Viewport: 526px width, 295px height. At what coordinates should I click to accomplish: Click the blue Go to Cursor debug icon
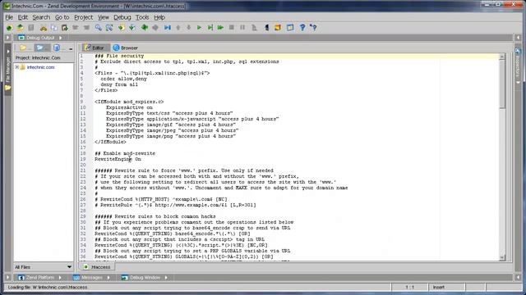pyautogui.click(x=168, y=28)
